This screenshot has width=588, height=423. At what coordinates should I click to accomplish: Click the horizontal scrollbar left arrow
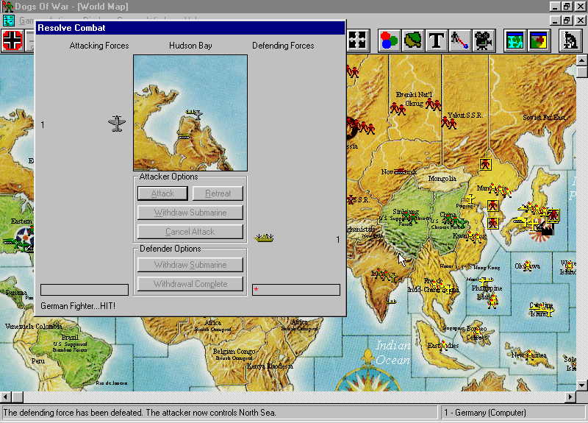pyautogui.click(x=6, y=397)
